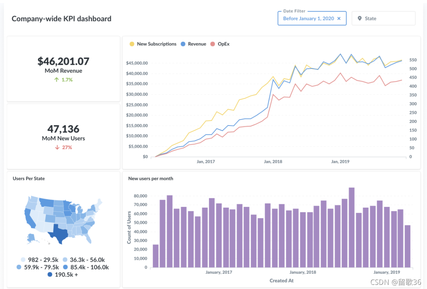Click the tallest bar in new users chart

(351, 227)
